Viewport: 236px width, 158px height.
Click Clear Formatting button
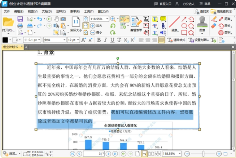176,40
